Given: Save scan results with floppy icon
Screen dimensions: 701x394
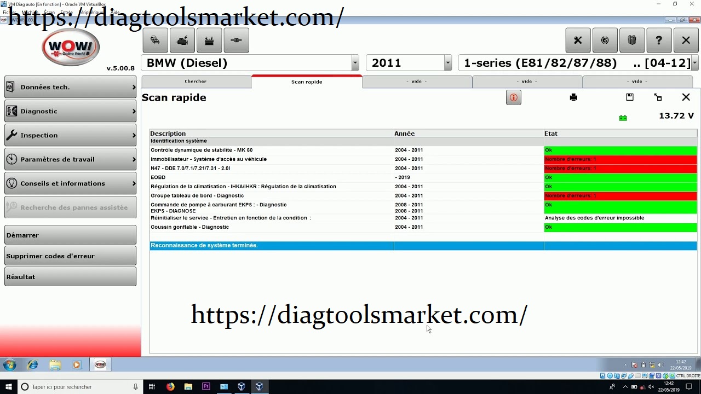Looking at the screenshot, I should 630,97.
